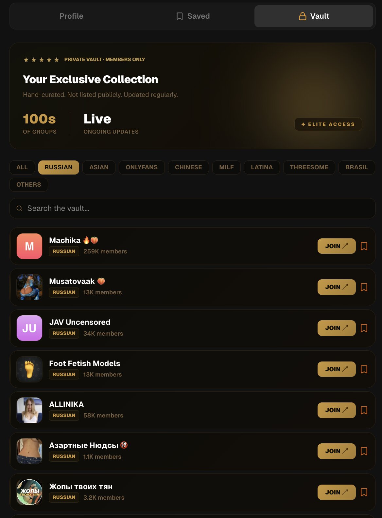Select the ONLYFANS filter chip

pyautogui.click(x=142, y=167)
